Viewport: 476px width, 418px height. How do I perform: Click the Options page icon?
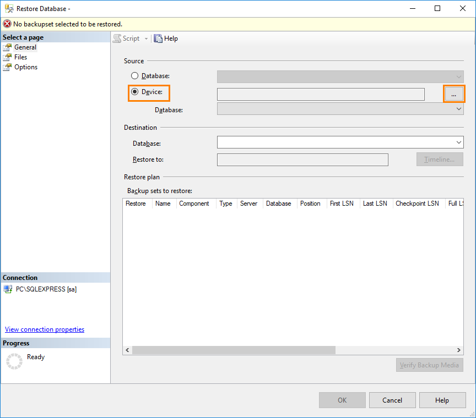[8, 67]
